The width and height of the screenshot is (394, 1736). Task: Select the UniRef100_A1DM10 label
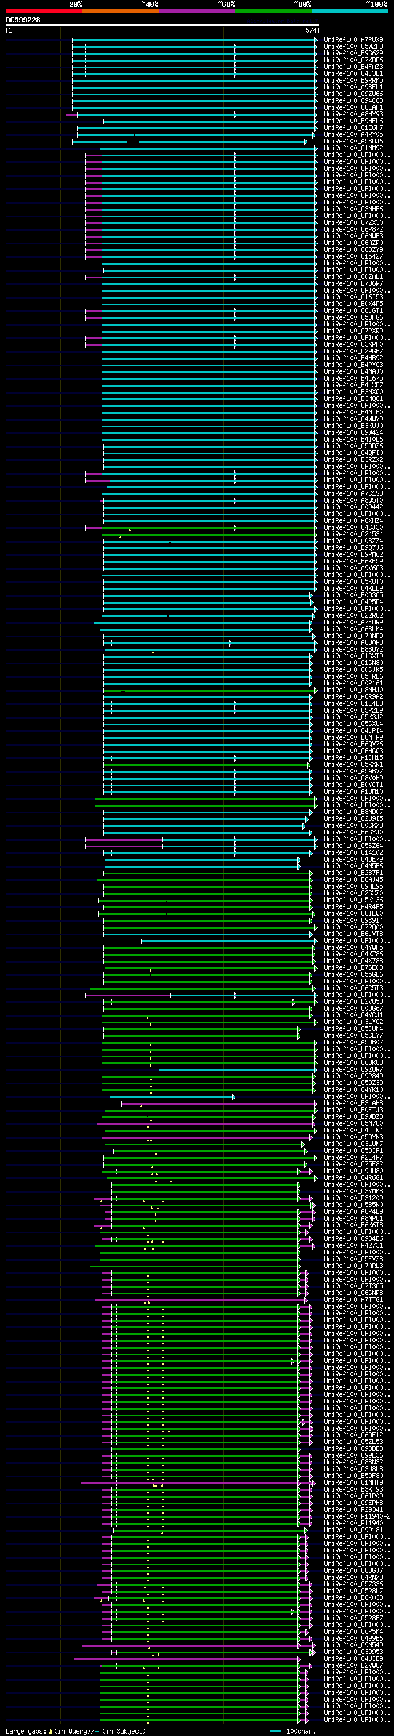click(353, 791)
